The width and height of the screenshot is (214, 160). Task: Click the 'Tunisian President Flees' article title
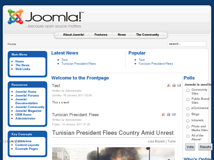(75, 115)
